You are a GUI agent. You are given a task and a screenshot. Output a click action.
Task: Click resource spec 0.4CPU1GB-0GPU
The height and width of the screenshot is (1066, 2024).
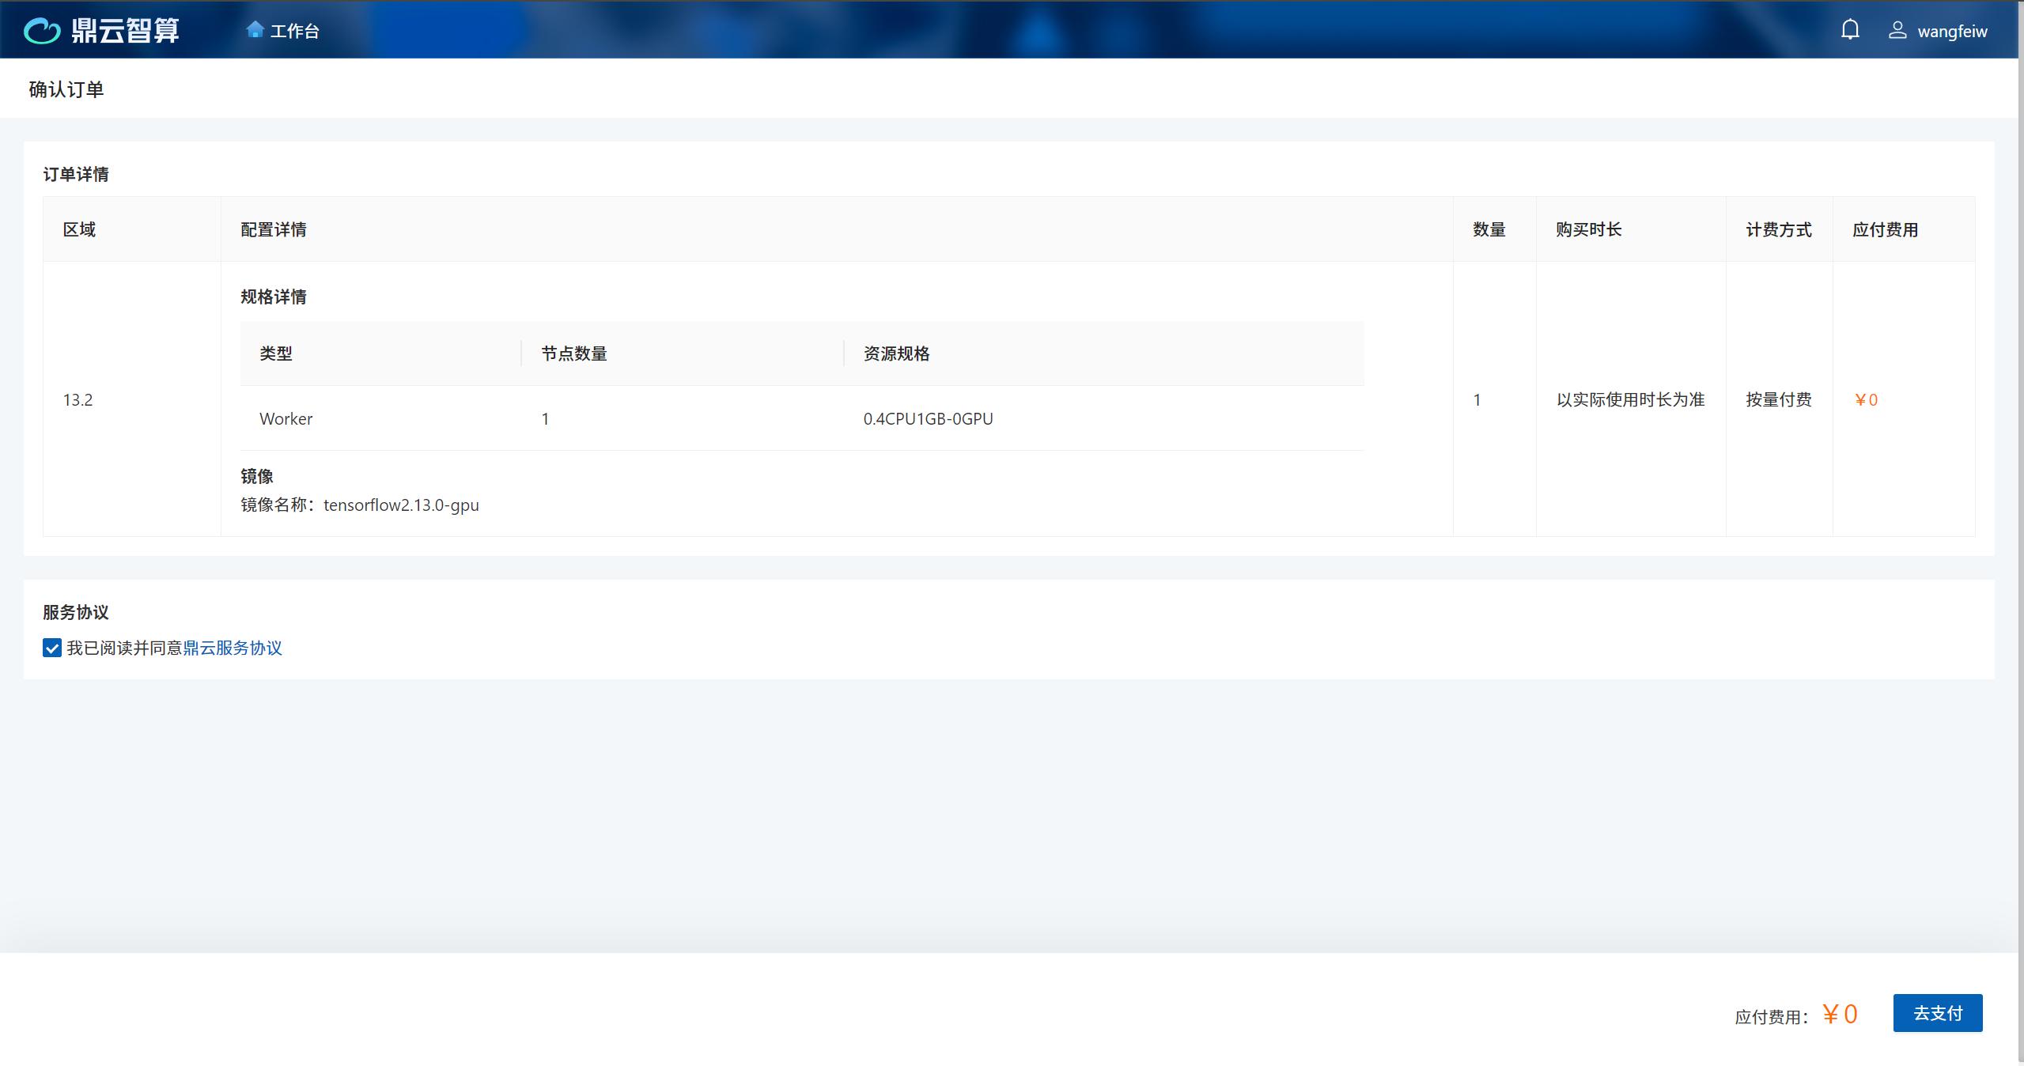pyautogui.click(x=928, y=419)
